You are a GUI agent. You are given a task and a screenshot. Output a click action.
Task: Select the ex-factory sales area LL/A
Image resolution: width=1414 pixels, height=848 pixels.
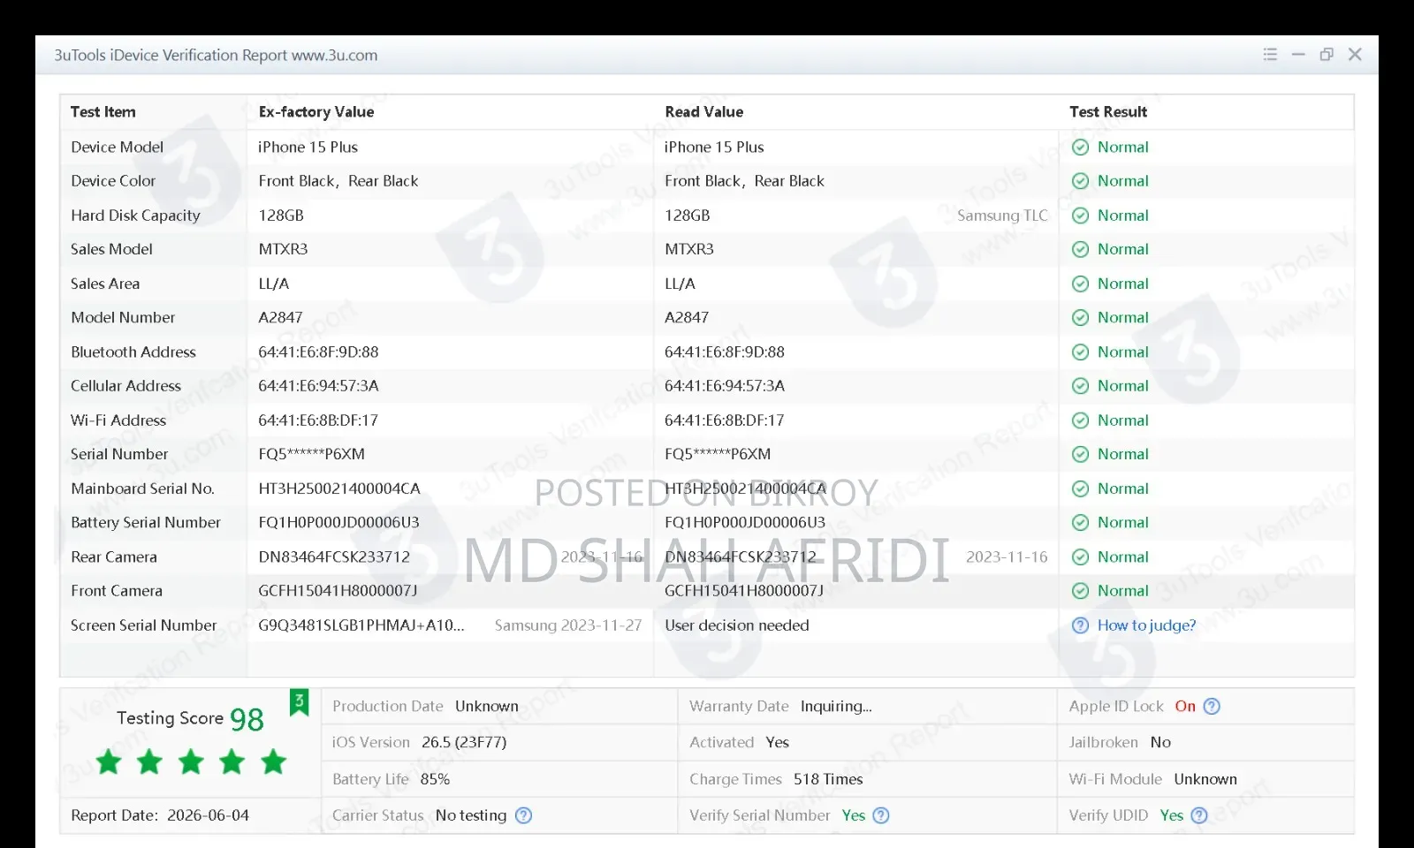point(273,284)
